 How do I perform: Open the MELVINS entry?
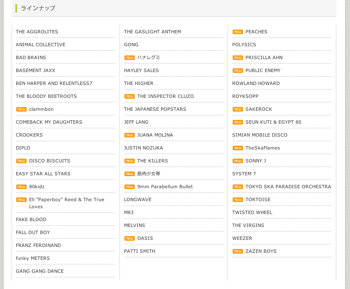pyautogui.click(x=134, y=226)
